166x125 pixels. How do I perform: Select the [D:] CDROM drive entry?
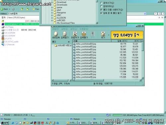10,33
